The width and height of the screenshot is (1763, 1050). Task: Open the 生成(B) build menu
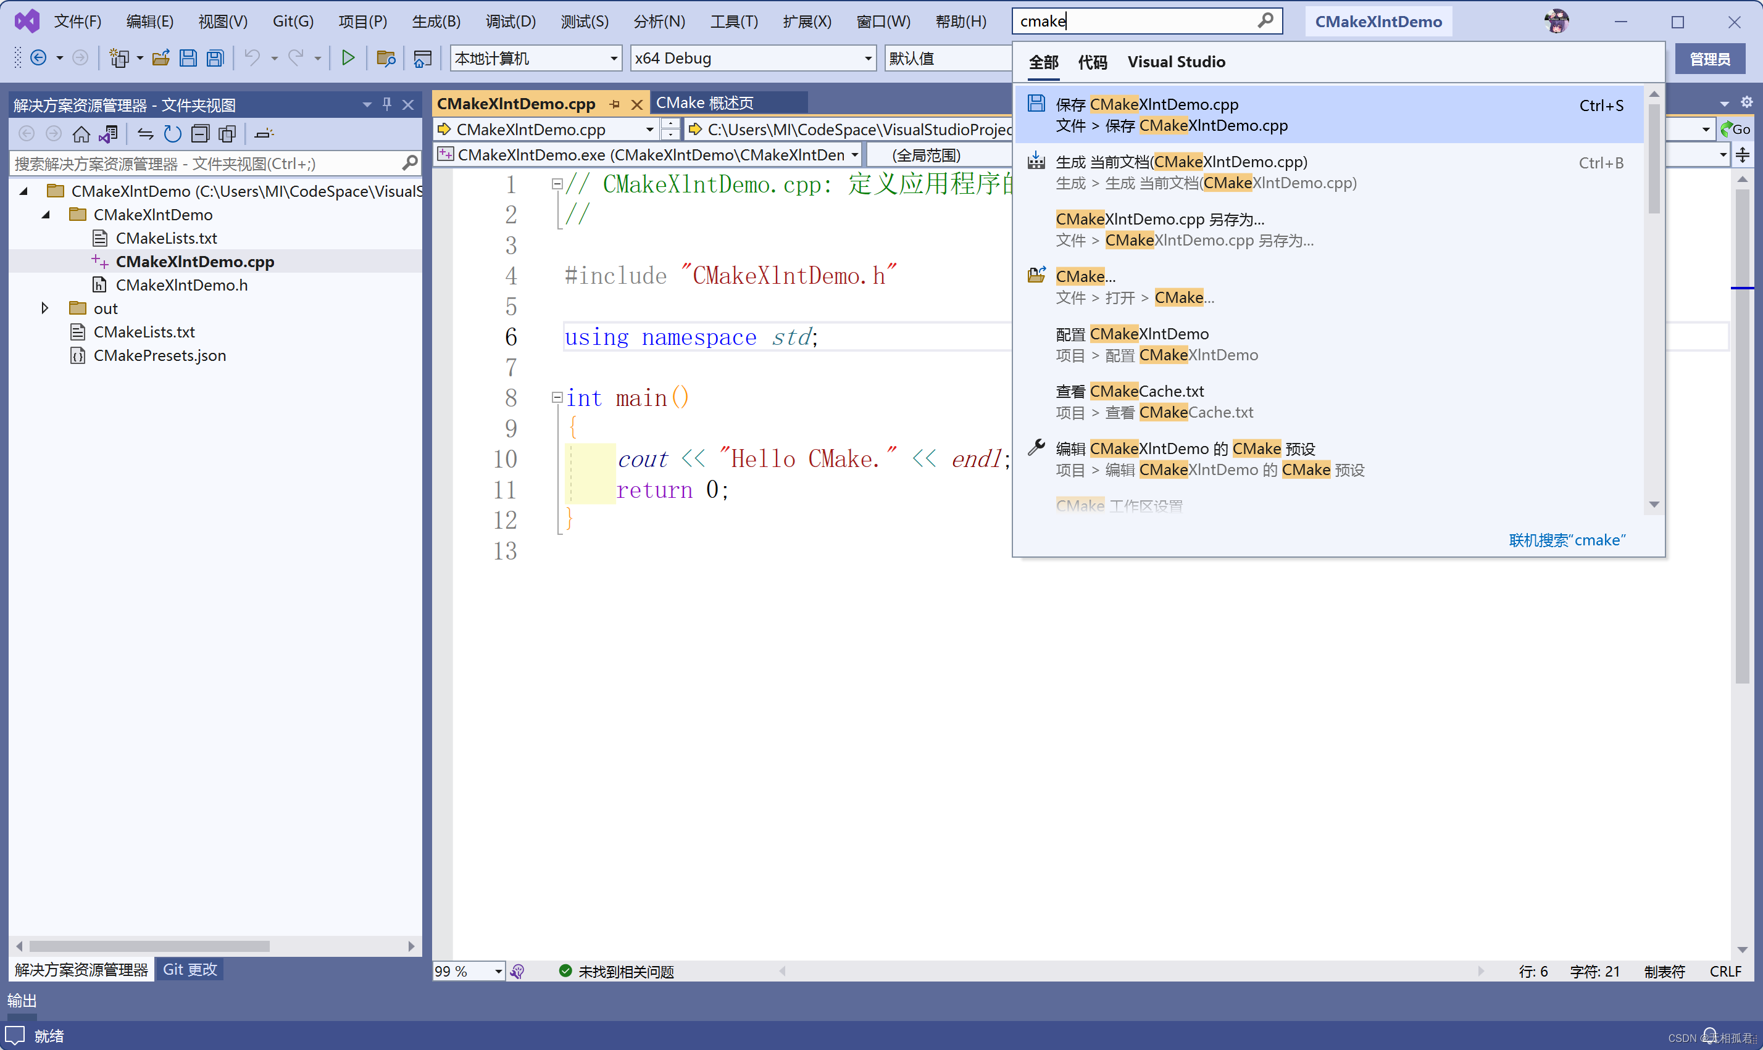click(x=436, y=21)
